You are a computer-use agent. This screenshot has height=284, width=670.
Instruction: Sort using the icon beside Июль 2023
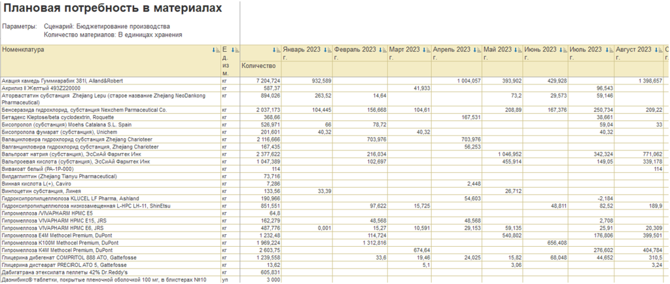click(x=609, y=50)
